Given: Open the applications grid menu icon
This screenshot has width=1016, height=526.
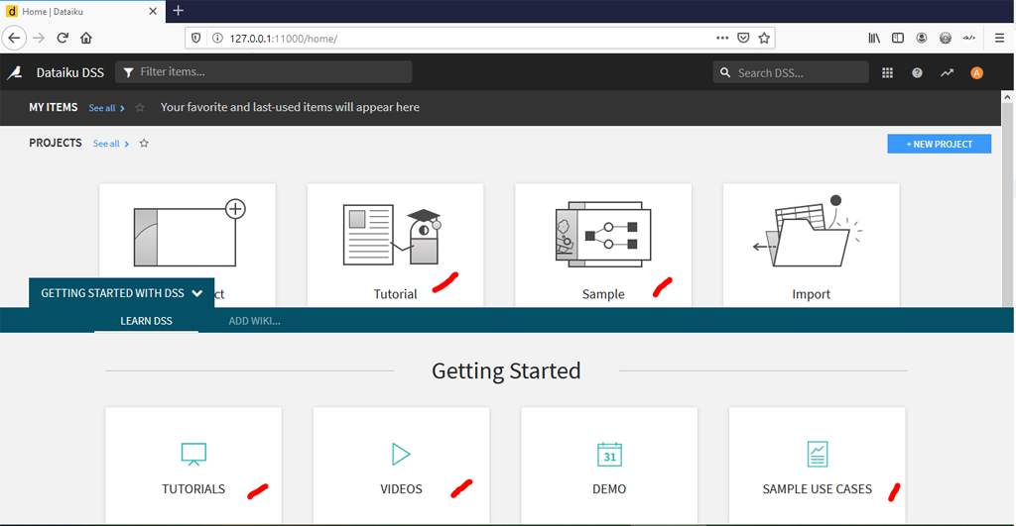Looking at the screenshot, I should click(x=888, y=73).
